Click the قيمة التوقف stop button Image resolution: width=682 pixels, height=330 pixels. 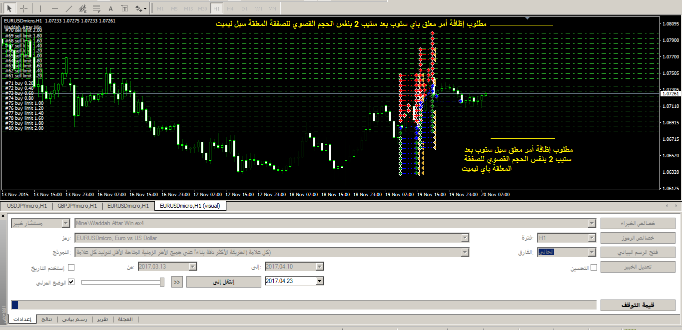(638, 305)
